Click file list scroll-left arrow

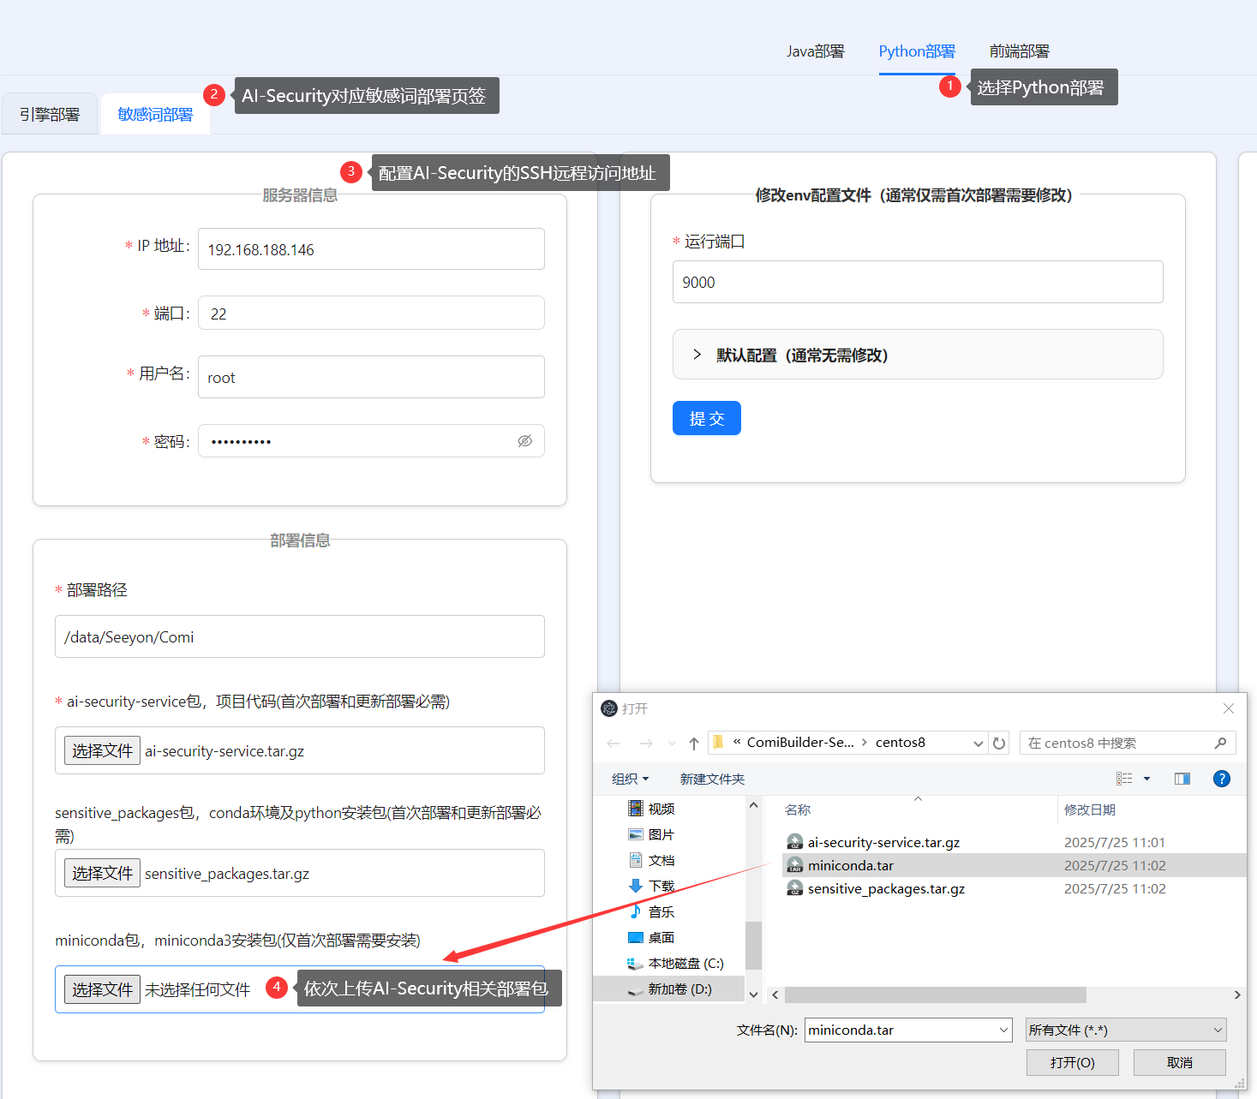[775, 994]
